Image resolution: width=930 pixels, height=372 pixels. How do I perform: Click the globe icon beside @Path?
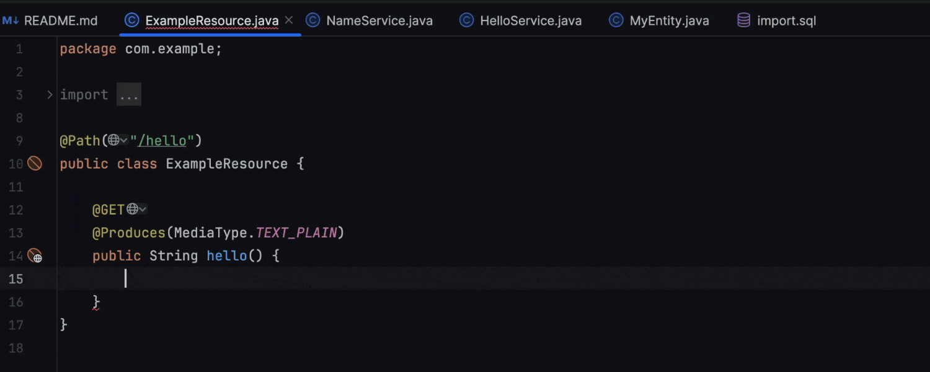coord(113,141)
